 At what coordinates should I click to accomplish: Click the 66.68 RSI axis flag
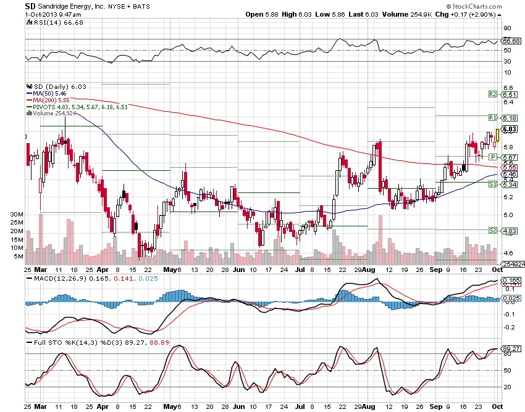click(511, 41)
